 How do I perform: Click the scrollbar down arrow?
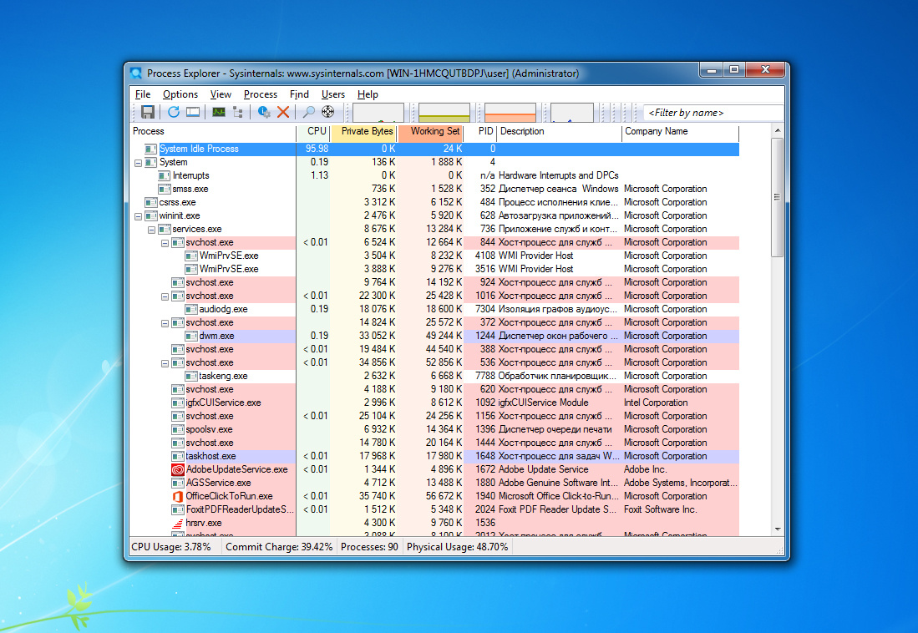(x=777, y=529)
